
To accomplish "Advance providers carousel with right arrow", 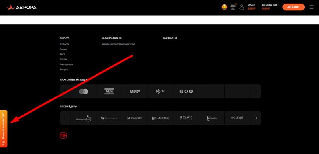I will [256, 118].
